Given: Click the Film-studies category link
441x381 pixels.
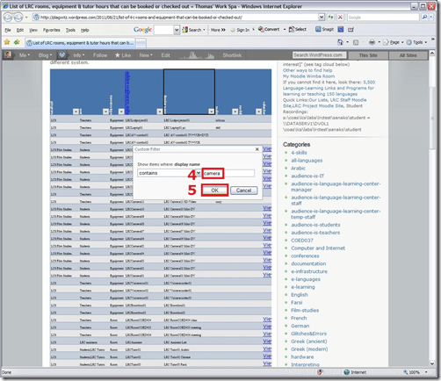Looking at the screenshot, I should tap(305, 310).
